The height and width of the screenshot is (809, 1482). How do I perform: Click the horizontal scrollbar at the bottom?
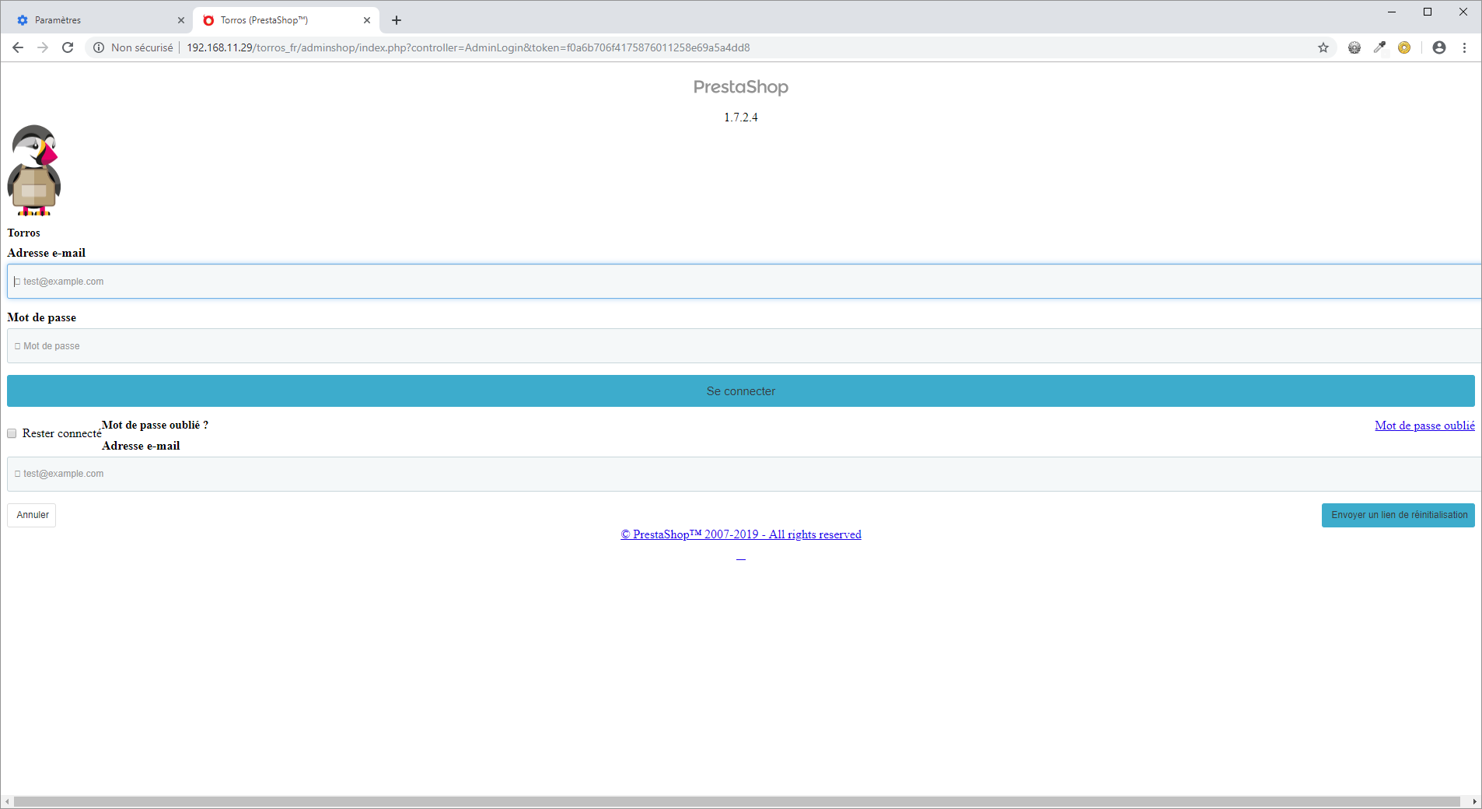pyautogui.click(x=737, y=801)
